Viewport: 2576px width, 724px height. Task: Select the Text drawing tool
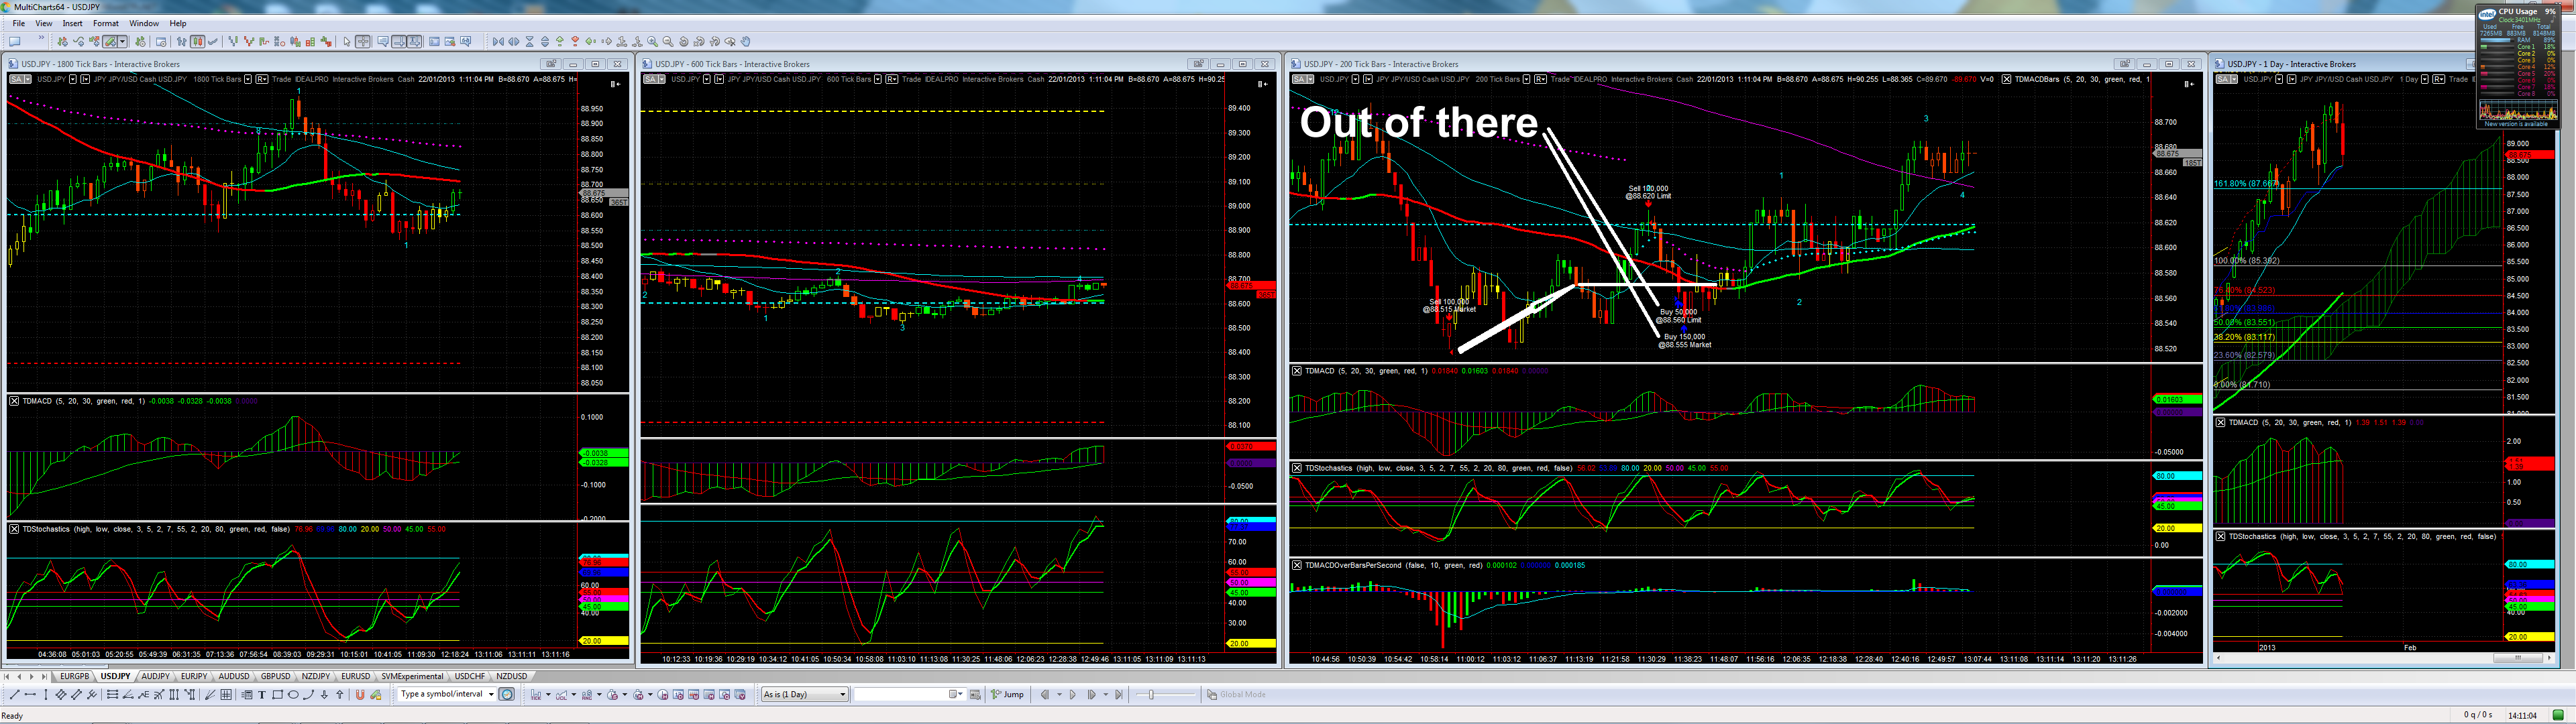(x=262, y=695)
